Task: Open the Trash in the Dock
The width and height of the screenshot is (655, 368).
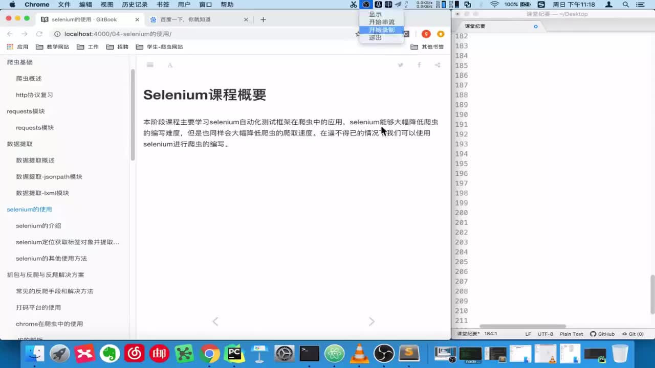Action: pos(620,353)
